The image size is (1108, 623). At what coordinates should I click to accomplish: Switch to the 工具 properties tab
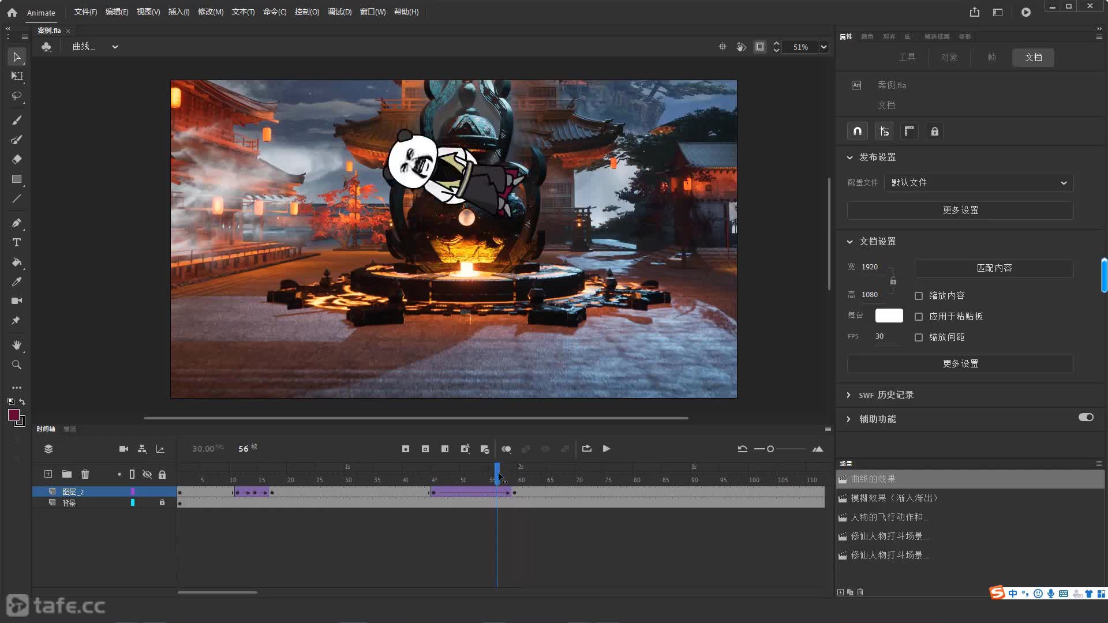click(x=907, y=57)
